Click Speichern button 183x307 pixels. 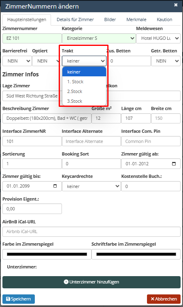click(x=19, y=299)
